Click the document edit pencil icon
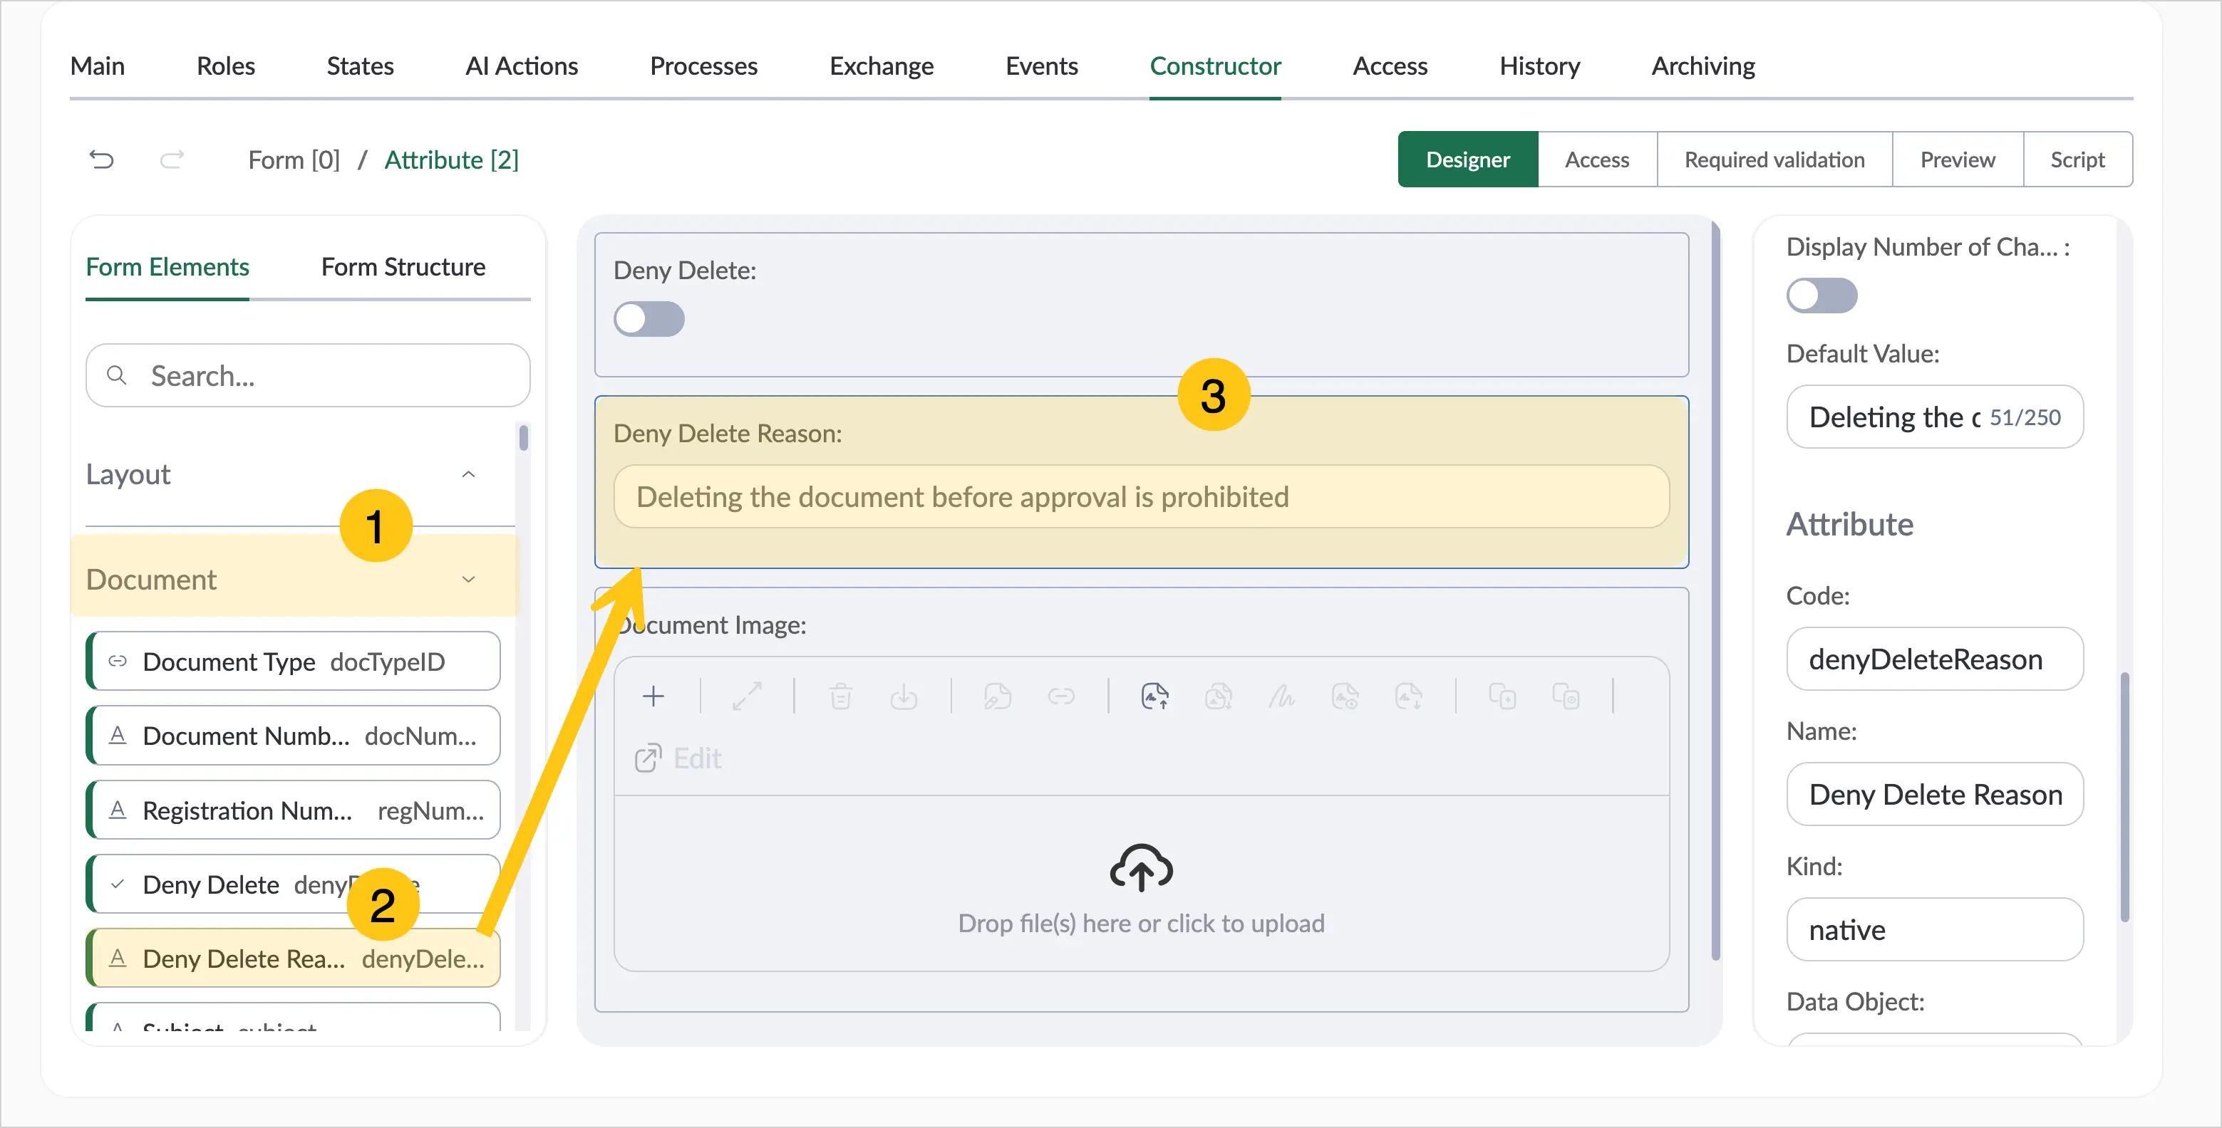Screen dimensions: 2222x1128 click(997, 696)
